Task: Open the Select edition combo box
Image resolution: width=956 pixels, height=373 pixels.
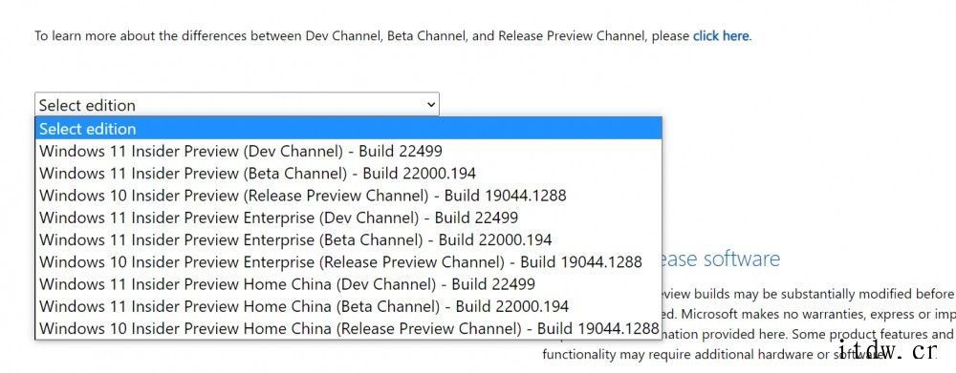Action: (x=236, y=105)
